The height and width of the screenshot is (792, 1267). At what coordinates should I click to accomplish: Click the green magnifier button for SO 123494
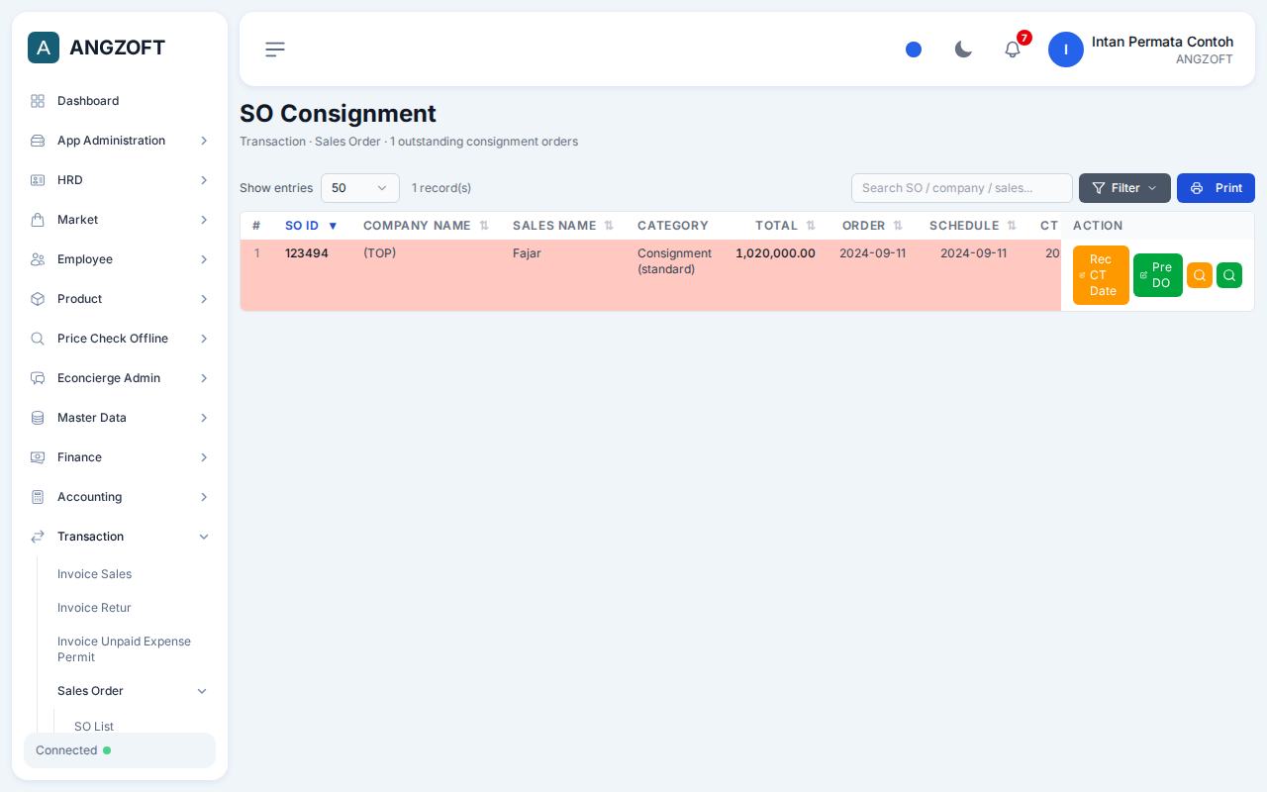point(1229,275)
